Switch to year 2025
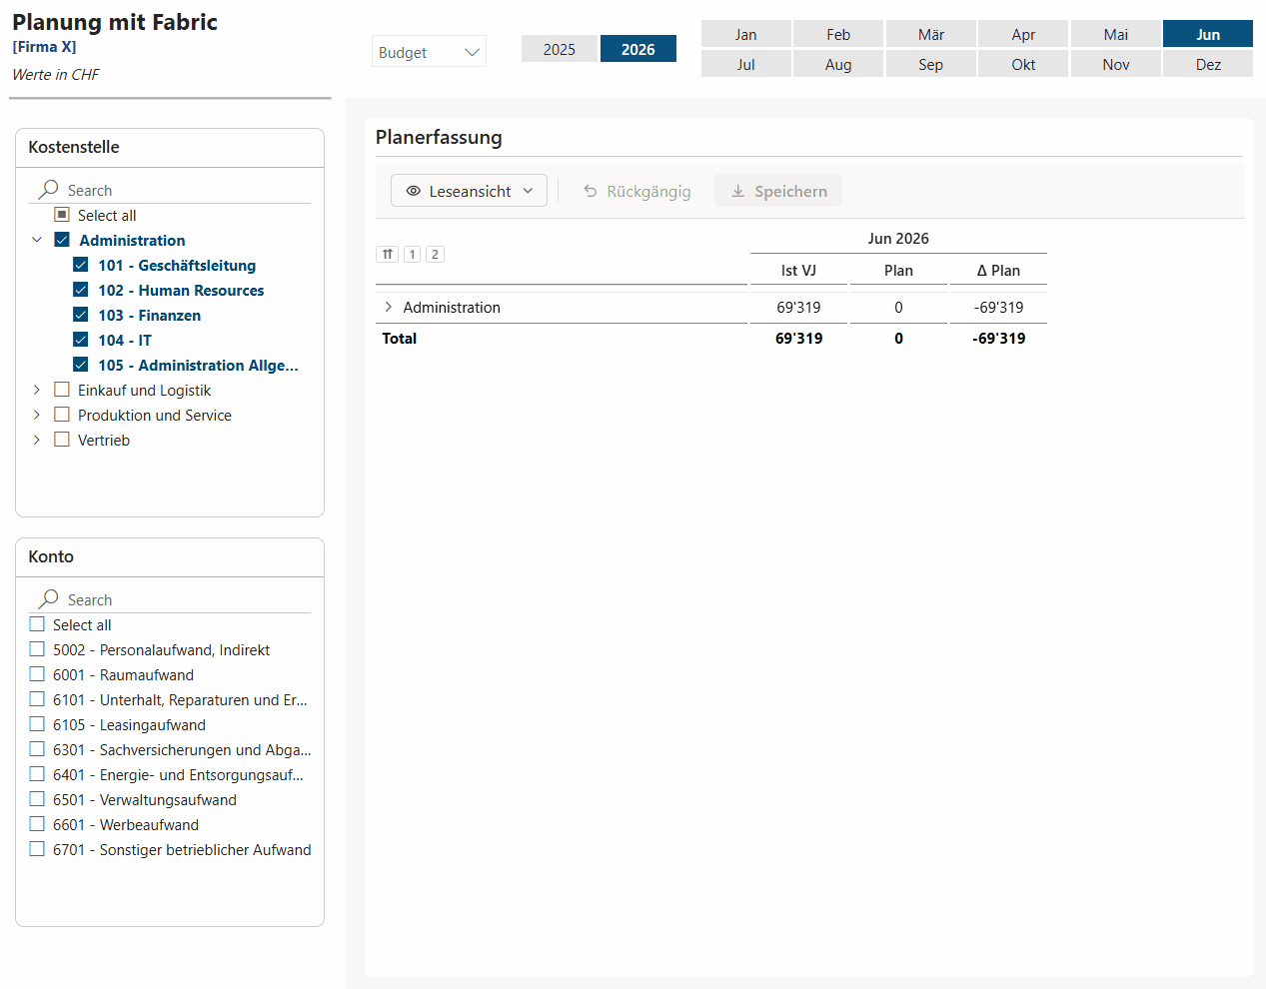Image resolution: width=1266 pixels, height=989 pixels. click(x=560, y=49)
